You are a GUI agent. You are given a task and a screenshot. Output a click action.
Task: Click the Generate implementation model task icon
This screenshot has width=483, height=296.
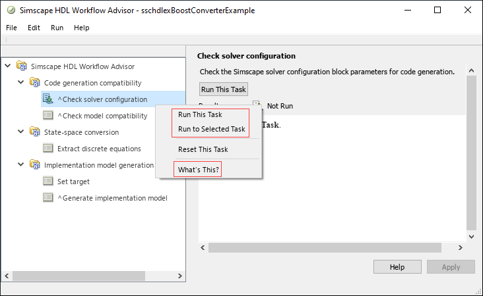click(48, 198)
